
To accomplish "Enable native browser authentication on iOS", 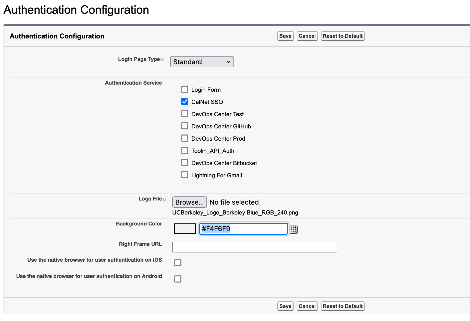I will (178, 262).
